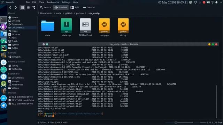
Task: Click Documents in the breadcrumb path
Action: click(x=46, y=13)
